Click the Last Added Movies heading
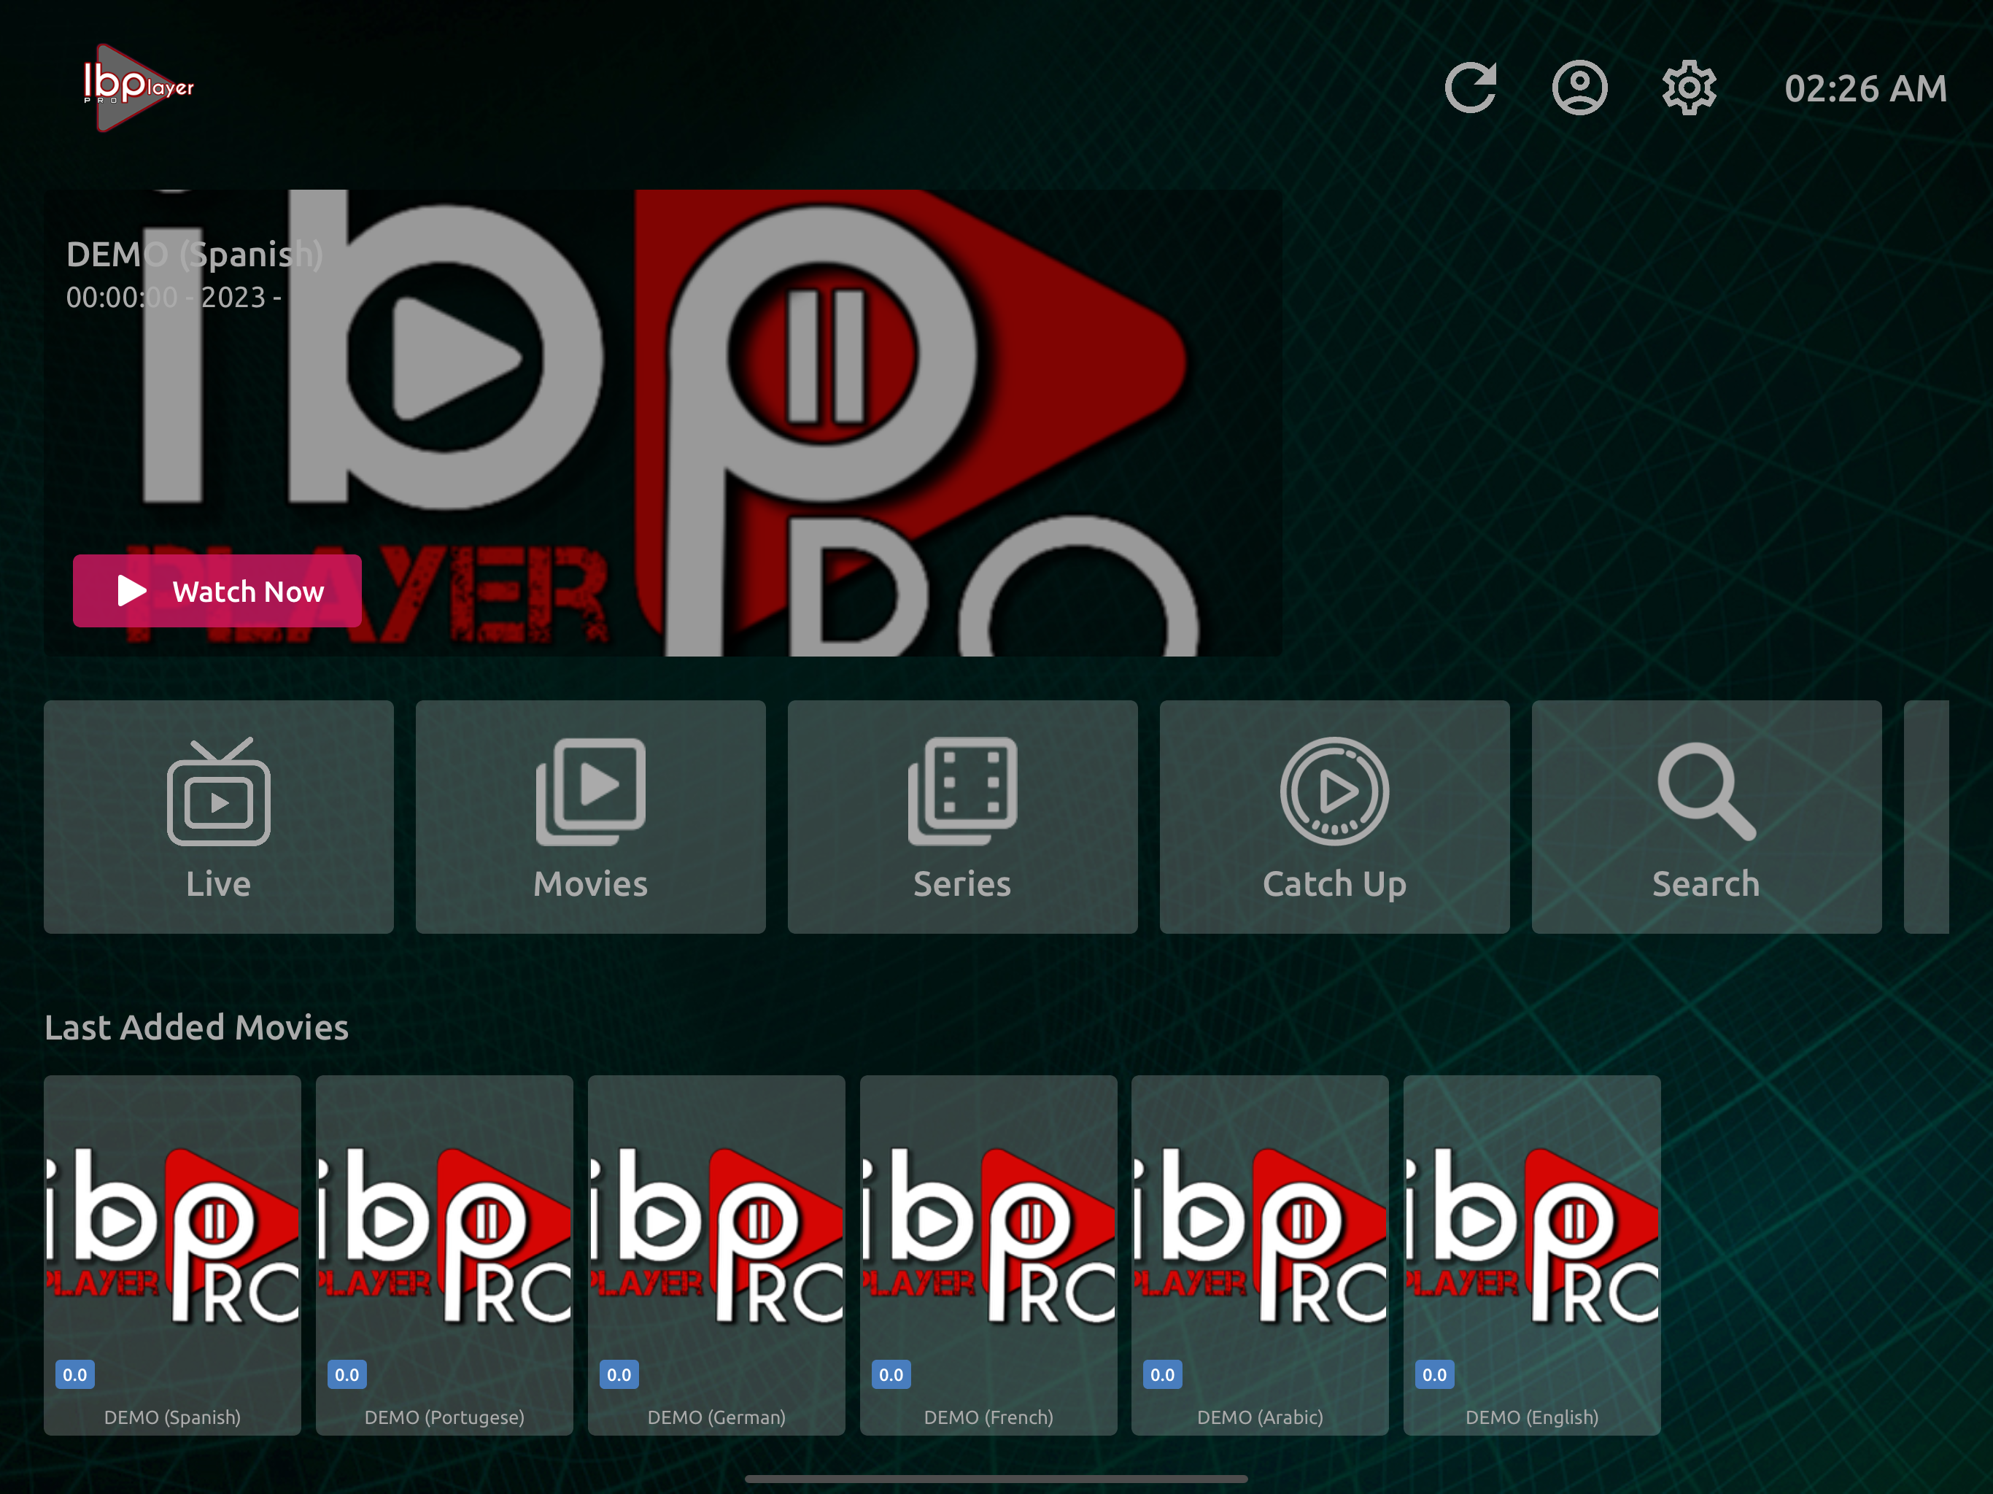 coord(196,1027)
